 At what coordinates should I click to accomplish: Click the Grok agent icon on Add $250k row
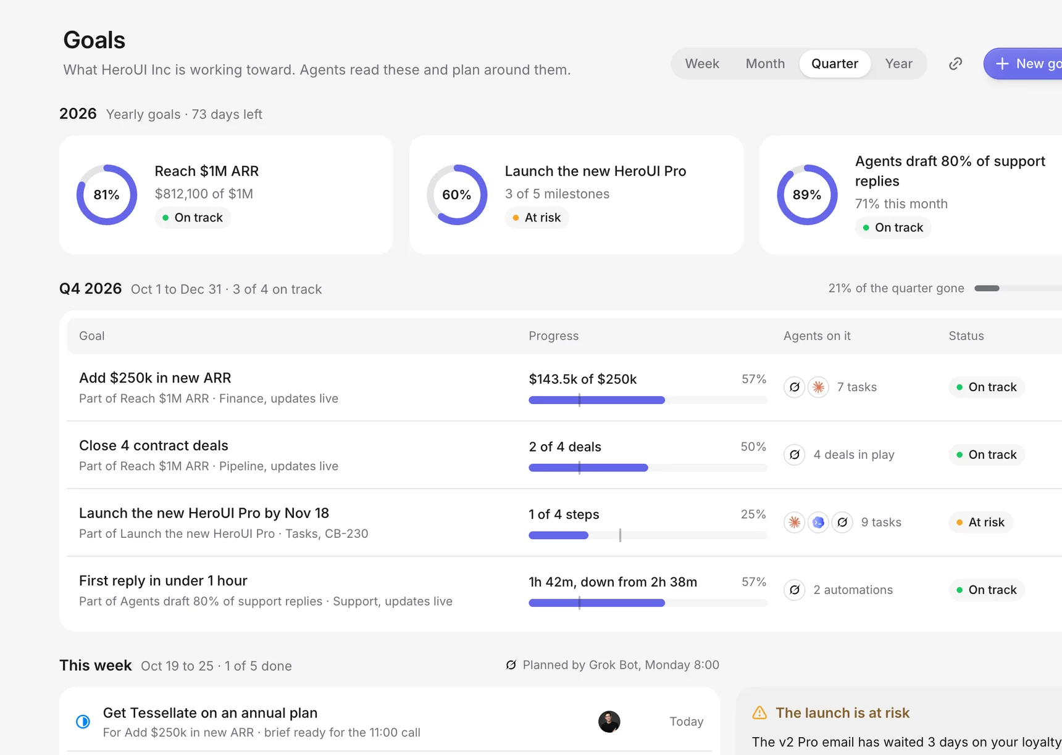click(795, 387)
